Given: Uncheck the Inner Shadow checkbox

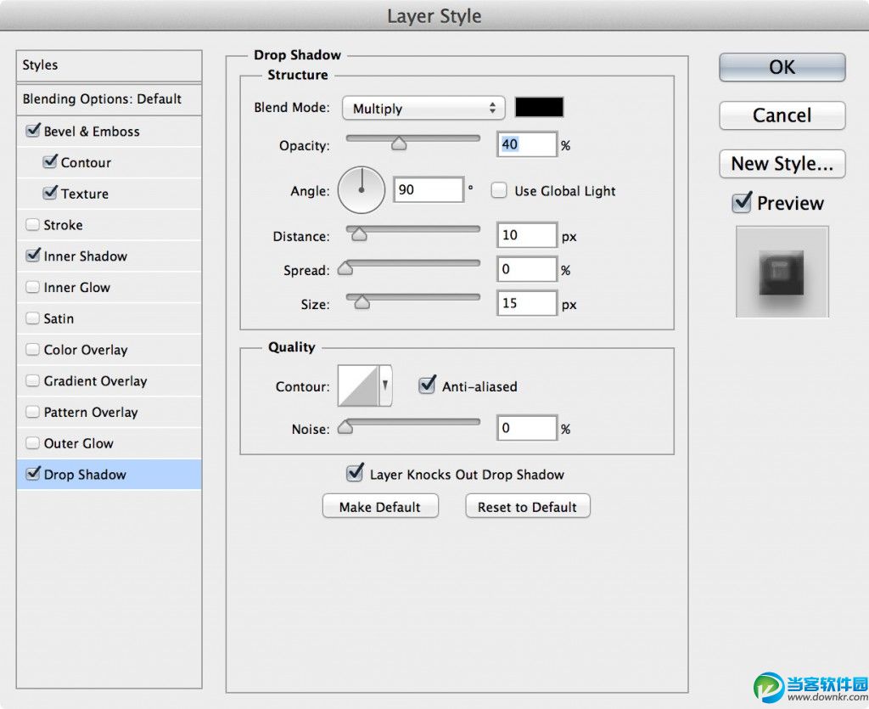Looking at the screenshot, I should (33, 256).
